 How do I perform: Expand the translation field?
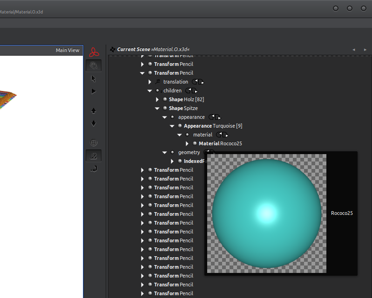150,82
